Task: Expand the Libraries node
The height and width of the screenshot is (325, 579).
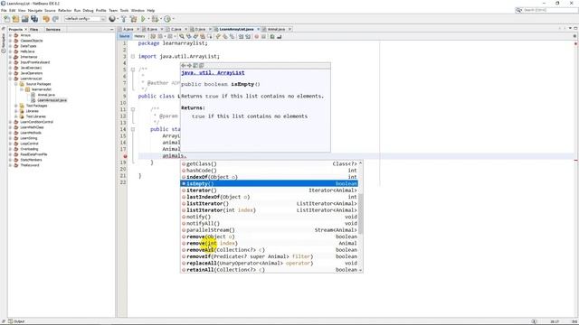Action: [x=16, y=111]
